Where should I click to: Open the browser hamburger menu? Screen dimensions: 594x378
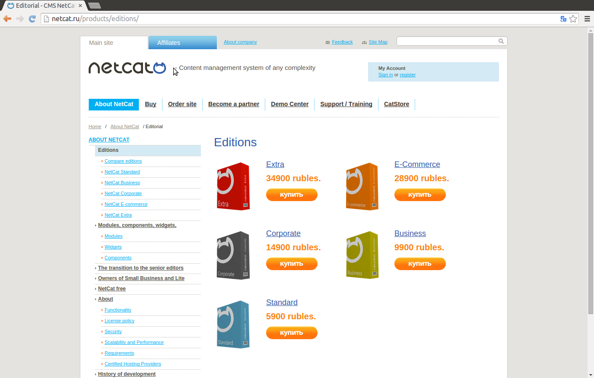pyautogui.click(x=587, y=19)
